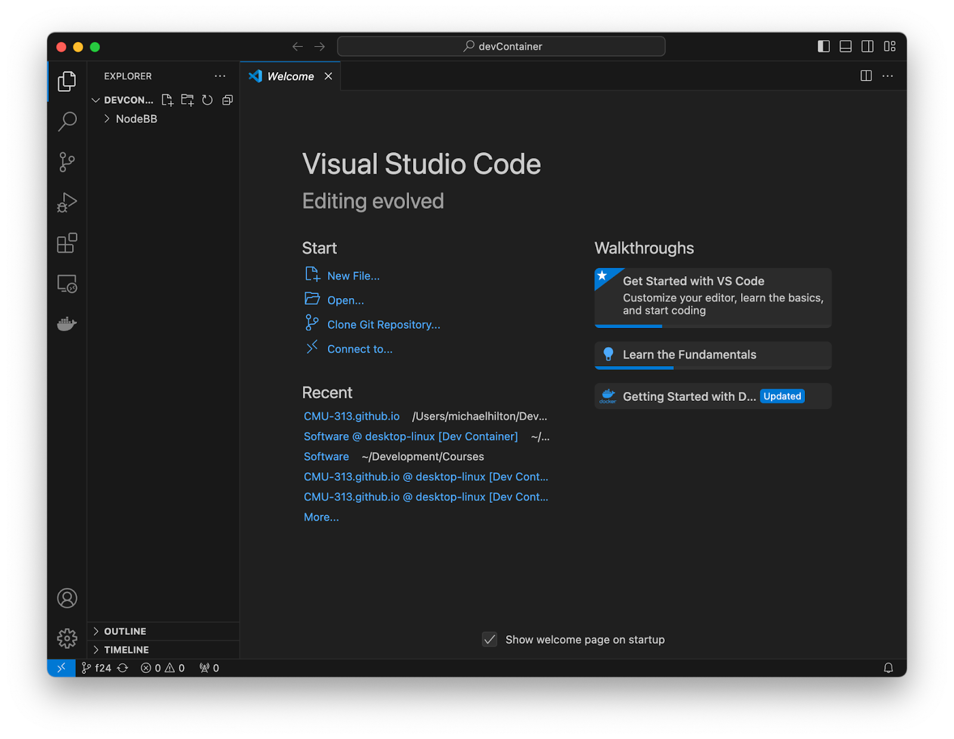The height and width of the screenshot is (739, 954).
Task: Split the editor to the right
Action: point(866,76)
